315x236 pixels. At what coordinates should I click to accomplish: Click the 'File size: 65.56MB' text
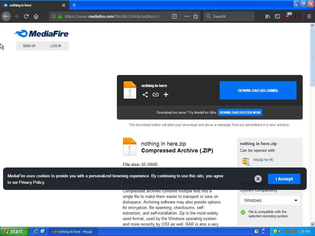coord(140,164)
